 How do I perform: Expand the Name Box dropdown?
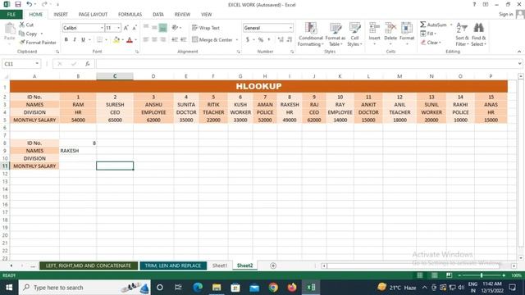(x=37, y=64)
